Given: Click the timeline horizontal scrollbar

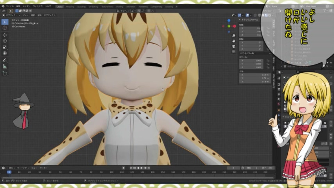Looking at the screenshot, I should (x=137, y=177).
